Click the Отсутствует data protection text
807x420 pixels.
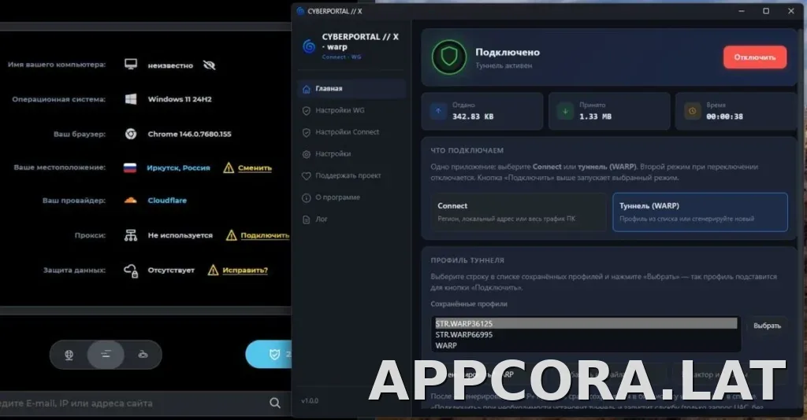coord(171,270)
